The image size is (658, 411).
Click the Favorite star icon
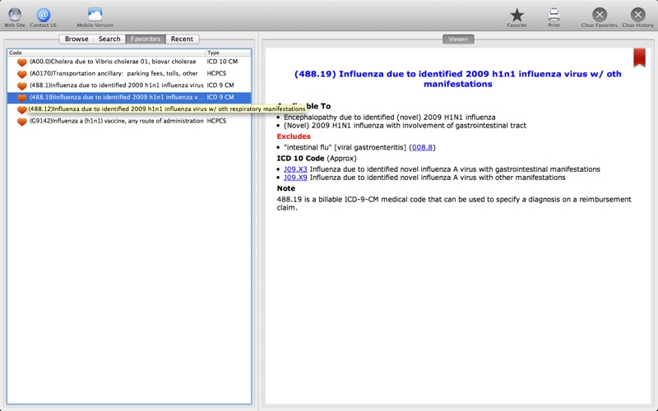point(517,15)
